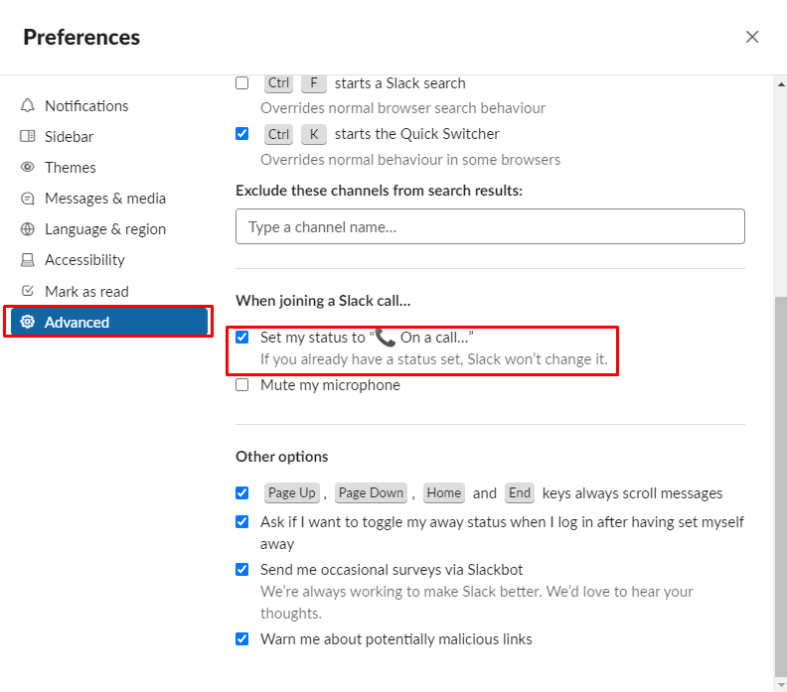Click the preferences vertical scrollbar
Viewport: 787px width, 692px height.
(780, 477)
